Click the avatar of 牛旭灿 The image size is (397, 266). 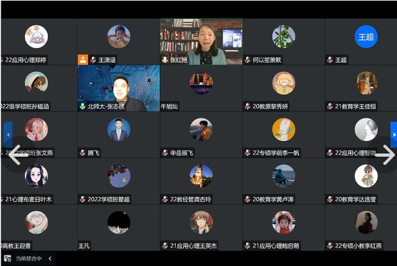(x=201, y=83)
